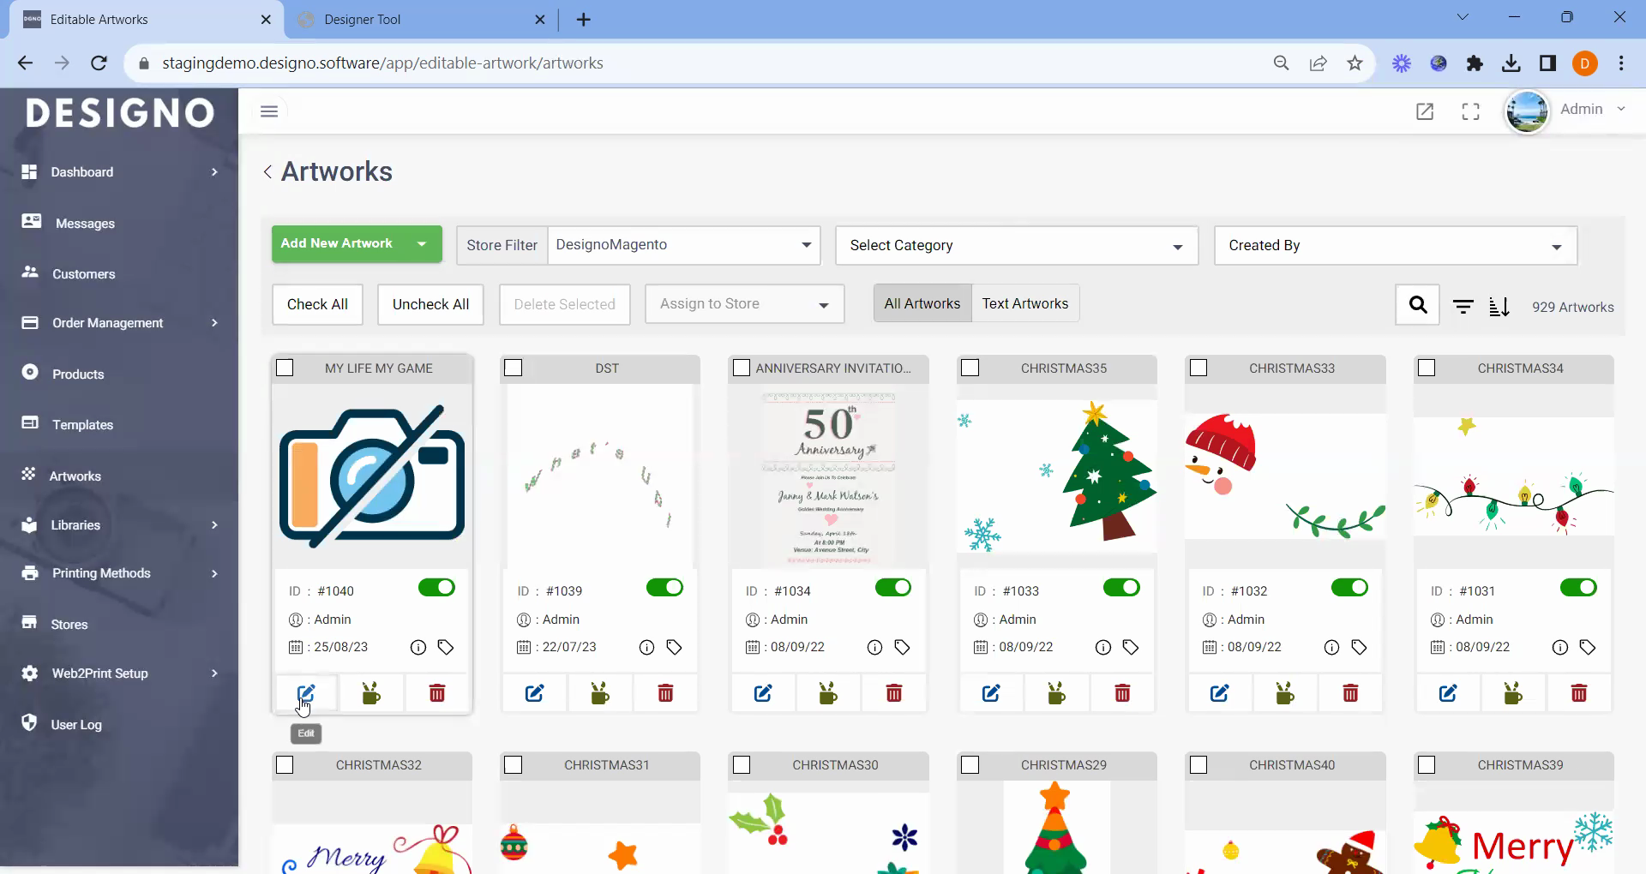Check the ANNIVERSARY INVITATION artwork checkbox

(742, 368)
